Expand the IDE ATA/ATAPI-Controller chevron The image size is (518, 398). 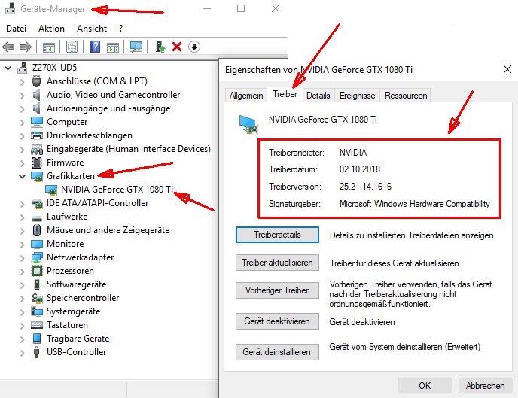click(x=22, y=204)
